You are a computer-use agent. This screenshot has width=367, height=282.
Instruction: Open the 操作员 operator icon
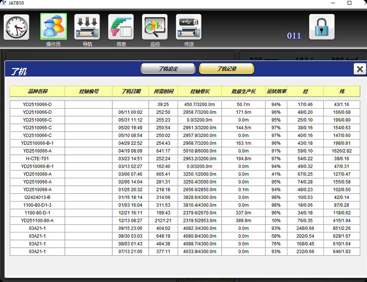pos(54,26)
